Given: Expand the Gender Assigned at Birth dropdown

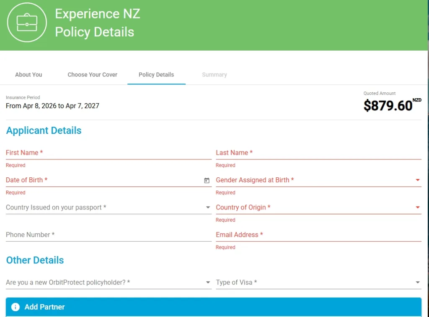Looking at the screenshot, I should point(417,180).
